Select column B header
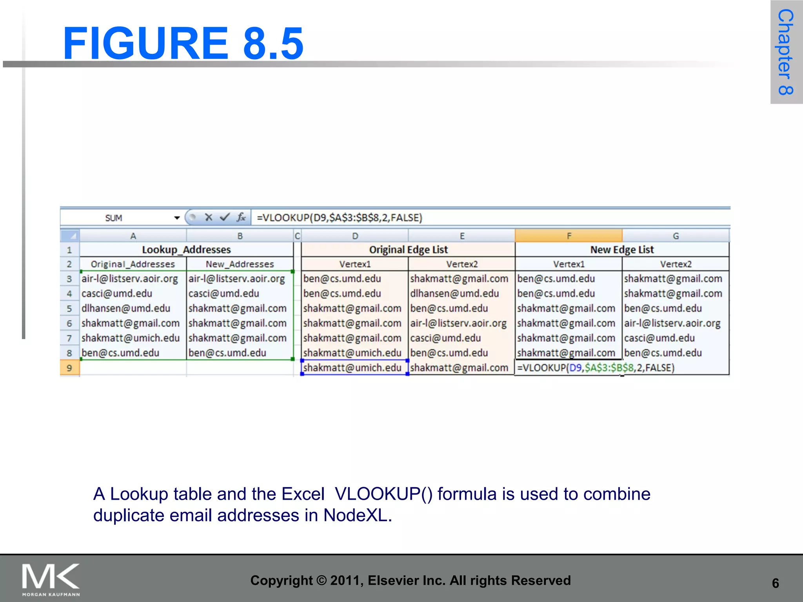This screenshot has height=602, width=803. coord(240,236)
